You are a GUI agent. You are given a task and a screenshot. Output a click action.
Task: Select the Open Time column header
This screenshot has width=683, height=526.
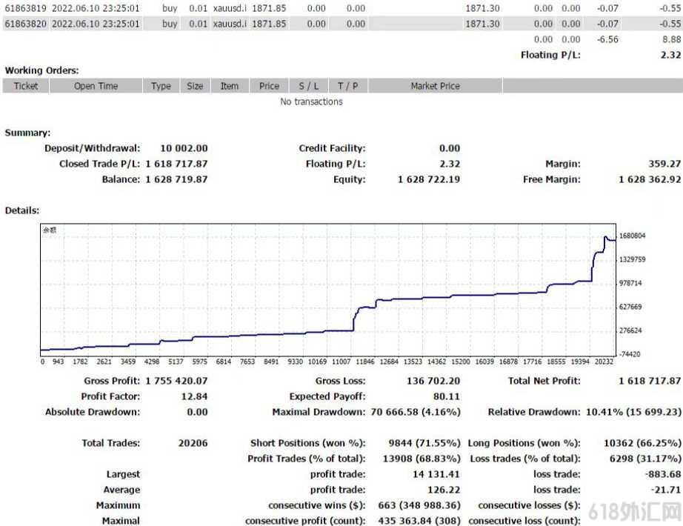point(96,86)
